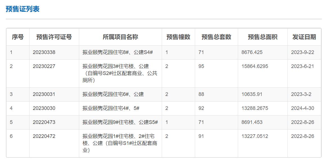Click issue date 2024-4-30
324x160 pixels.
click(302, 108)
